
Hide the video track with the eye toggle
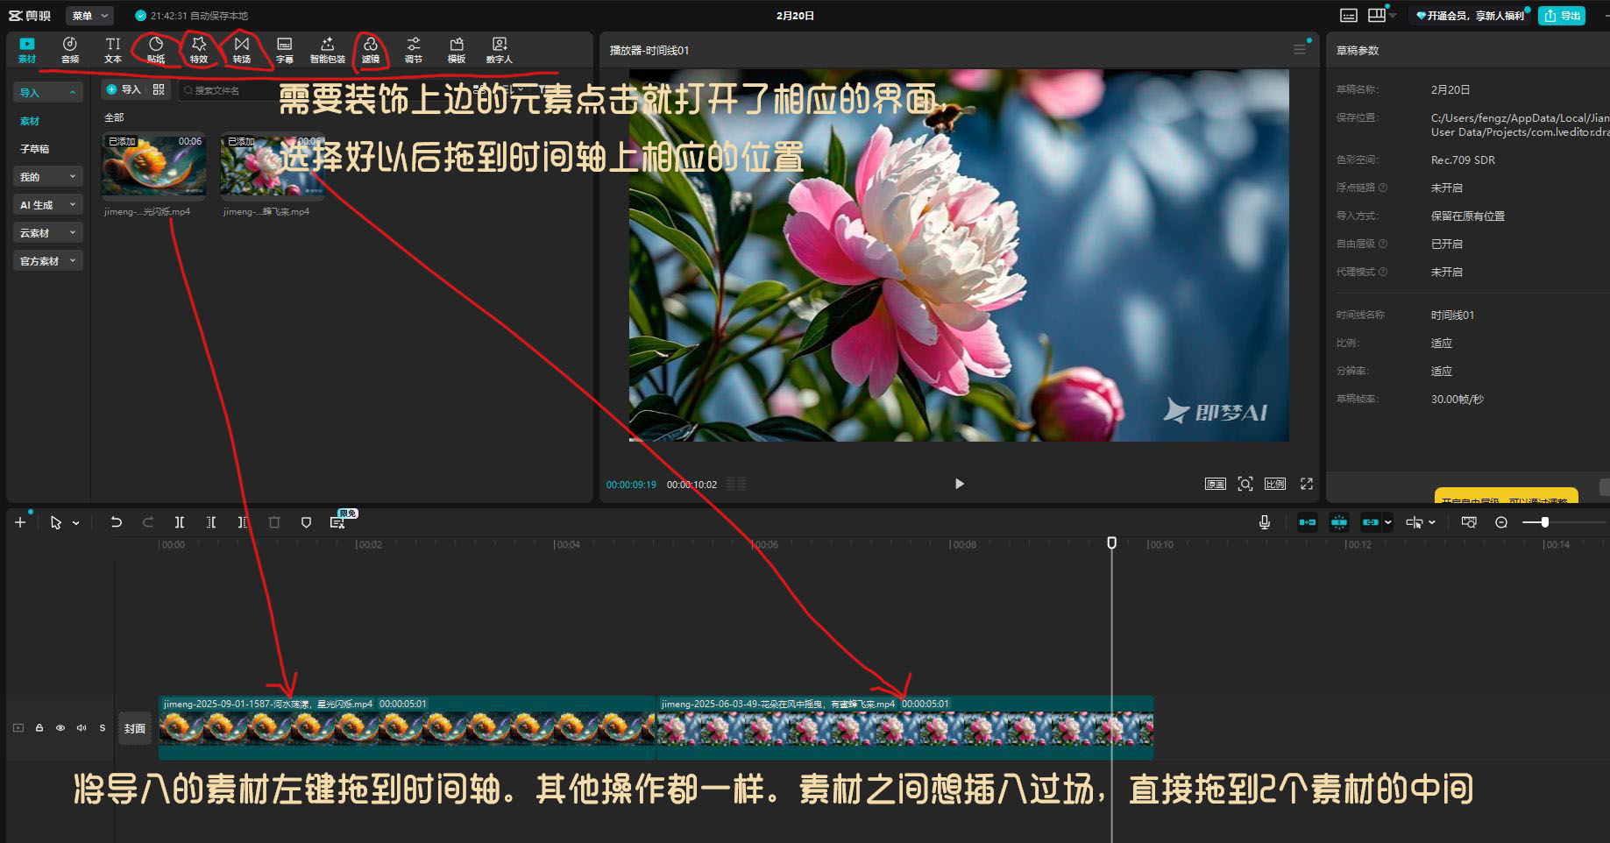coord(60,727)
